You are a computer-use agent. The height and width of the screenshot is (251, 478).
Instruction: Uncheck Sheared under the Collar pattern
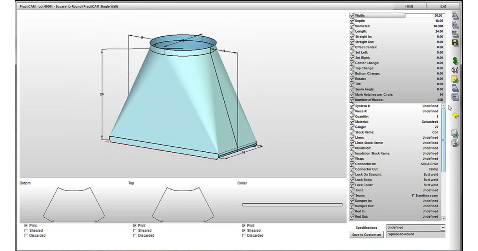coord(244,231)
